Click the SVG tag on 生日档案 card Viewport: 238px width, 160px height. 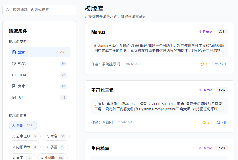point(222,148)
